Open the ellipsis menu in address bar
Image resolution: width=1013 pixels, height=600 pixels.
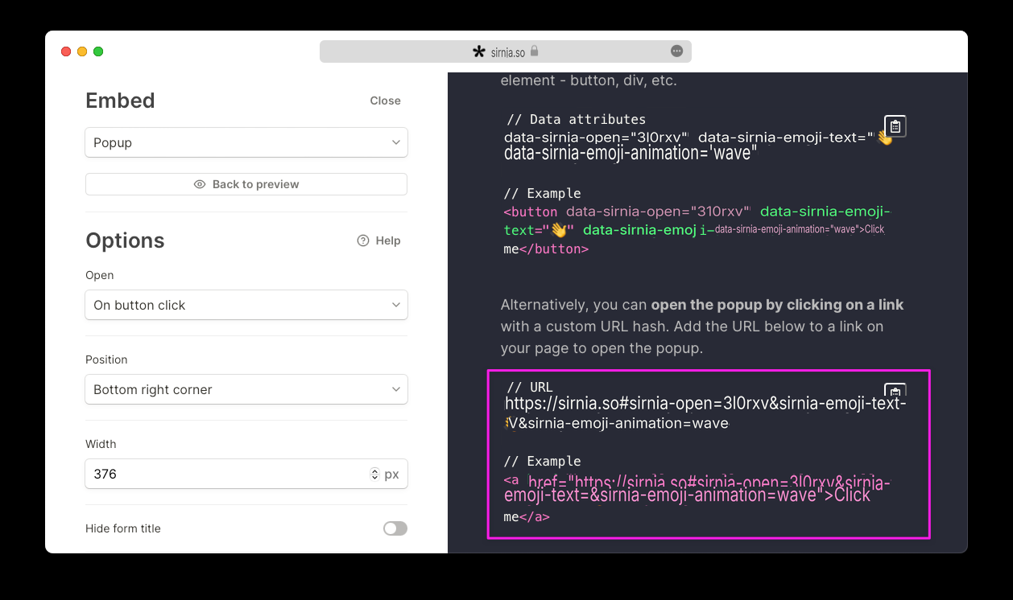677,51
